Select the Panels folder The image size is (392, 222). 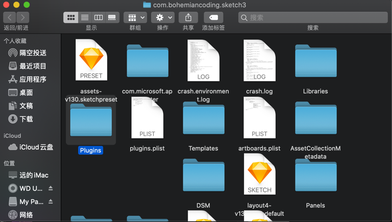pos(316,175)
